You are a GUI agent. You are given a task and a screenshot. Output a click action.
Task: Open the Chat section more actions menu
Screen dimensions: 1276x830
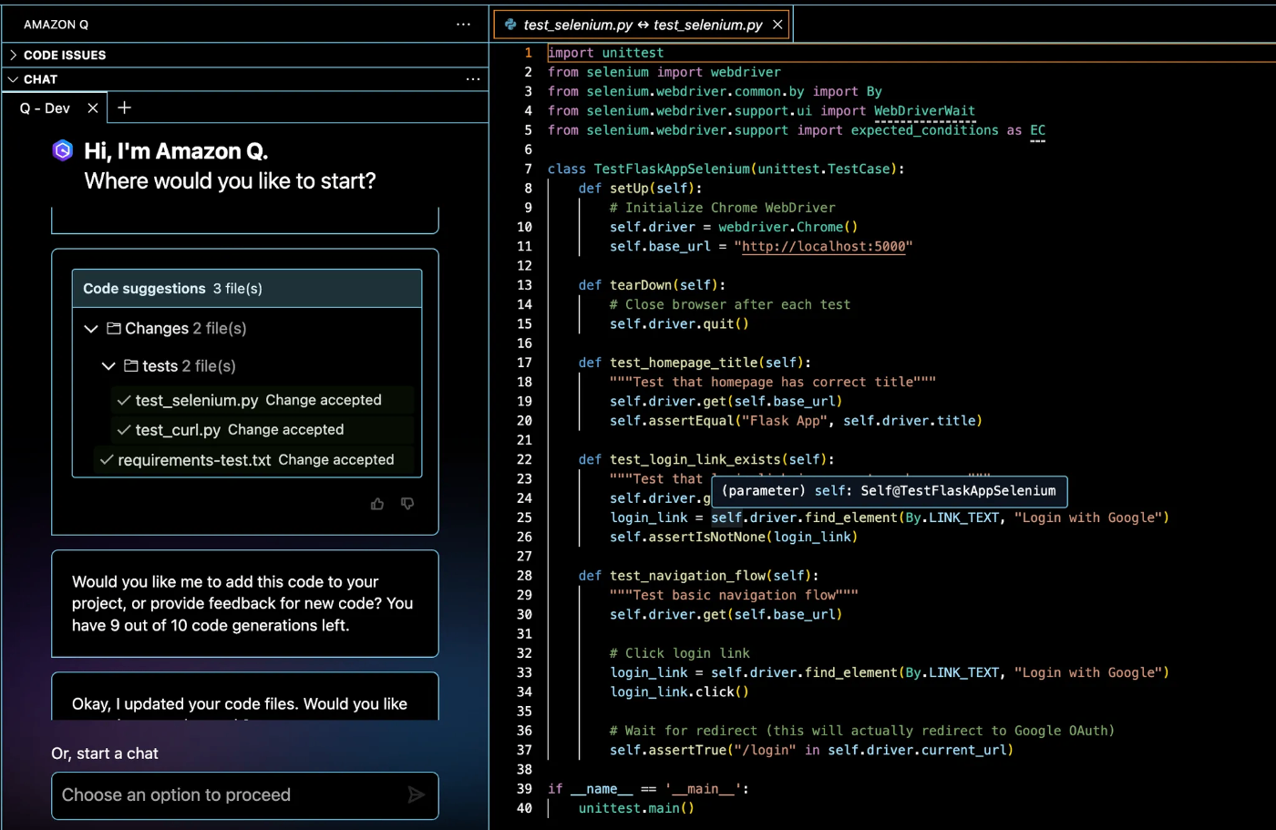(472, 79)
